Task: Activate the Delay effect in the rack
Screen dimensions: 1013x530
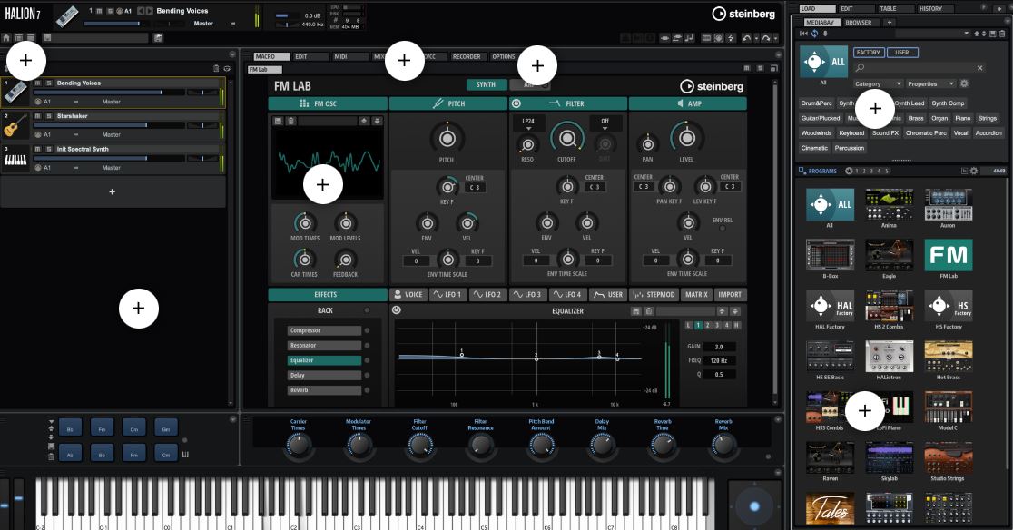Action: point(325,376)
